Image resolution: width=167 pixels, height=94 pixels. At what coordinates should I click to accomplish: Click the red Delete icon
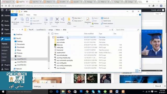57,19
